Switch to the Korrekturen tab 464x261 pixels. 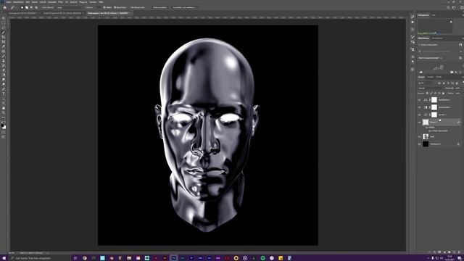click(437, 38)
